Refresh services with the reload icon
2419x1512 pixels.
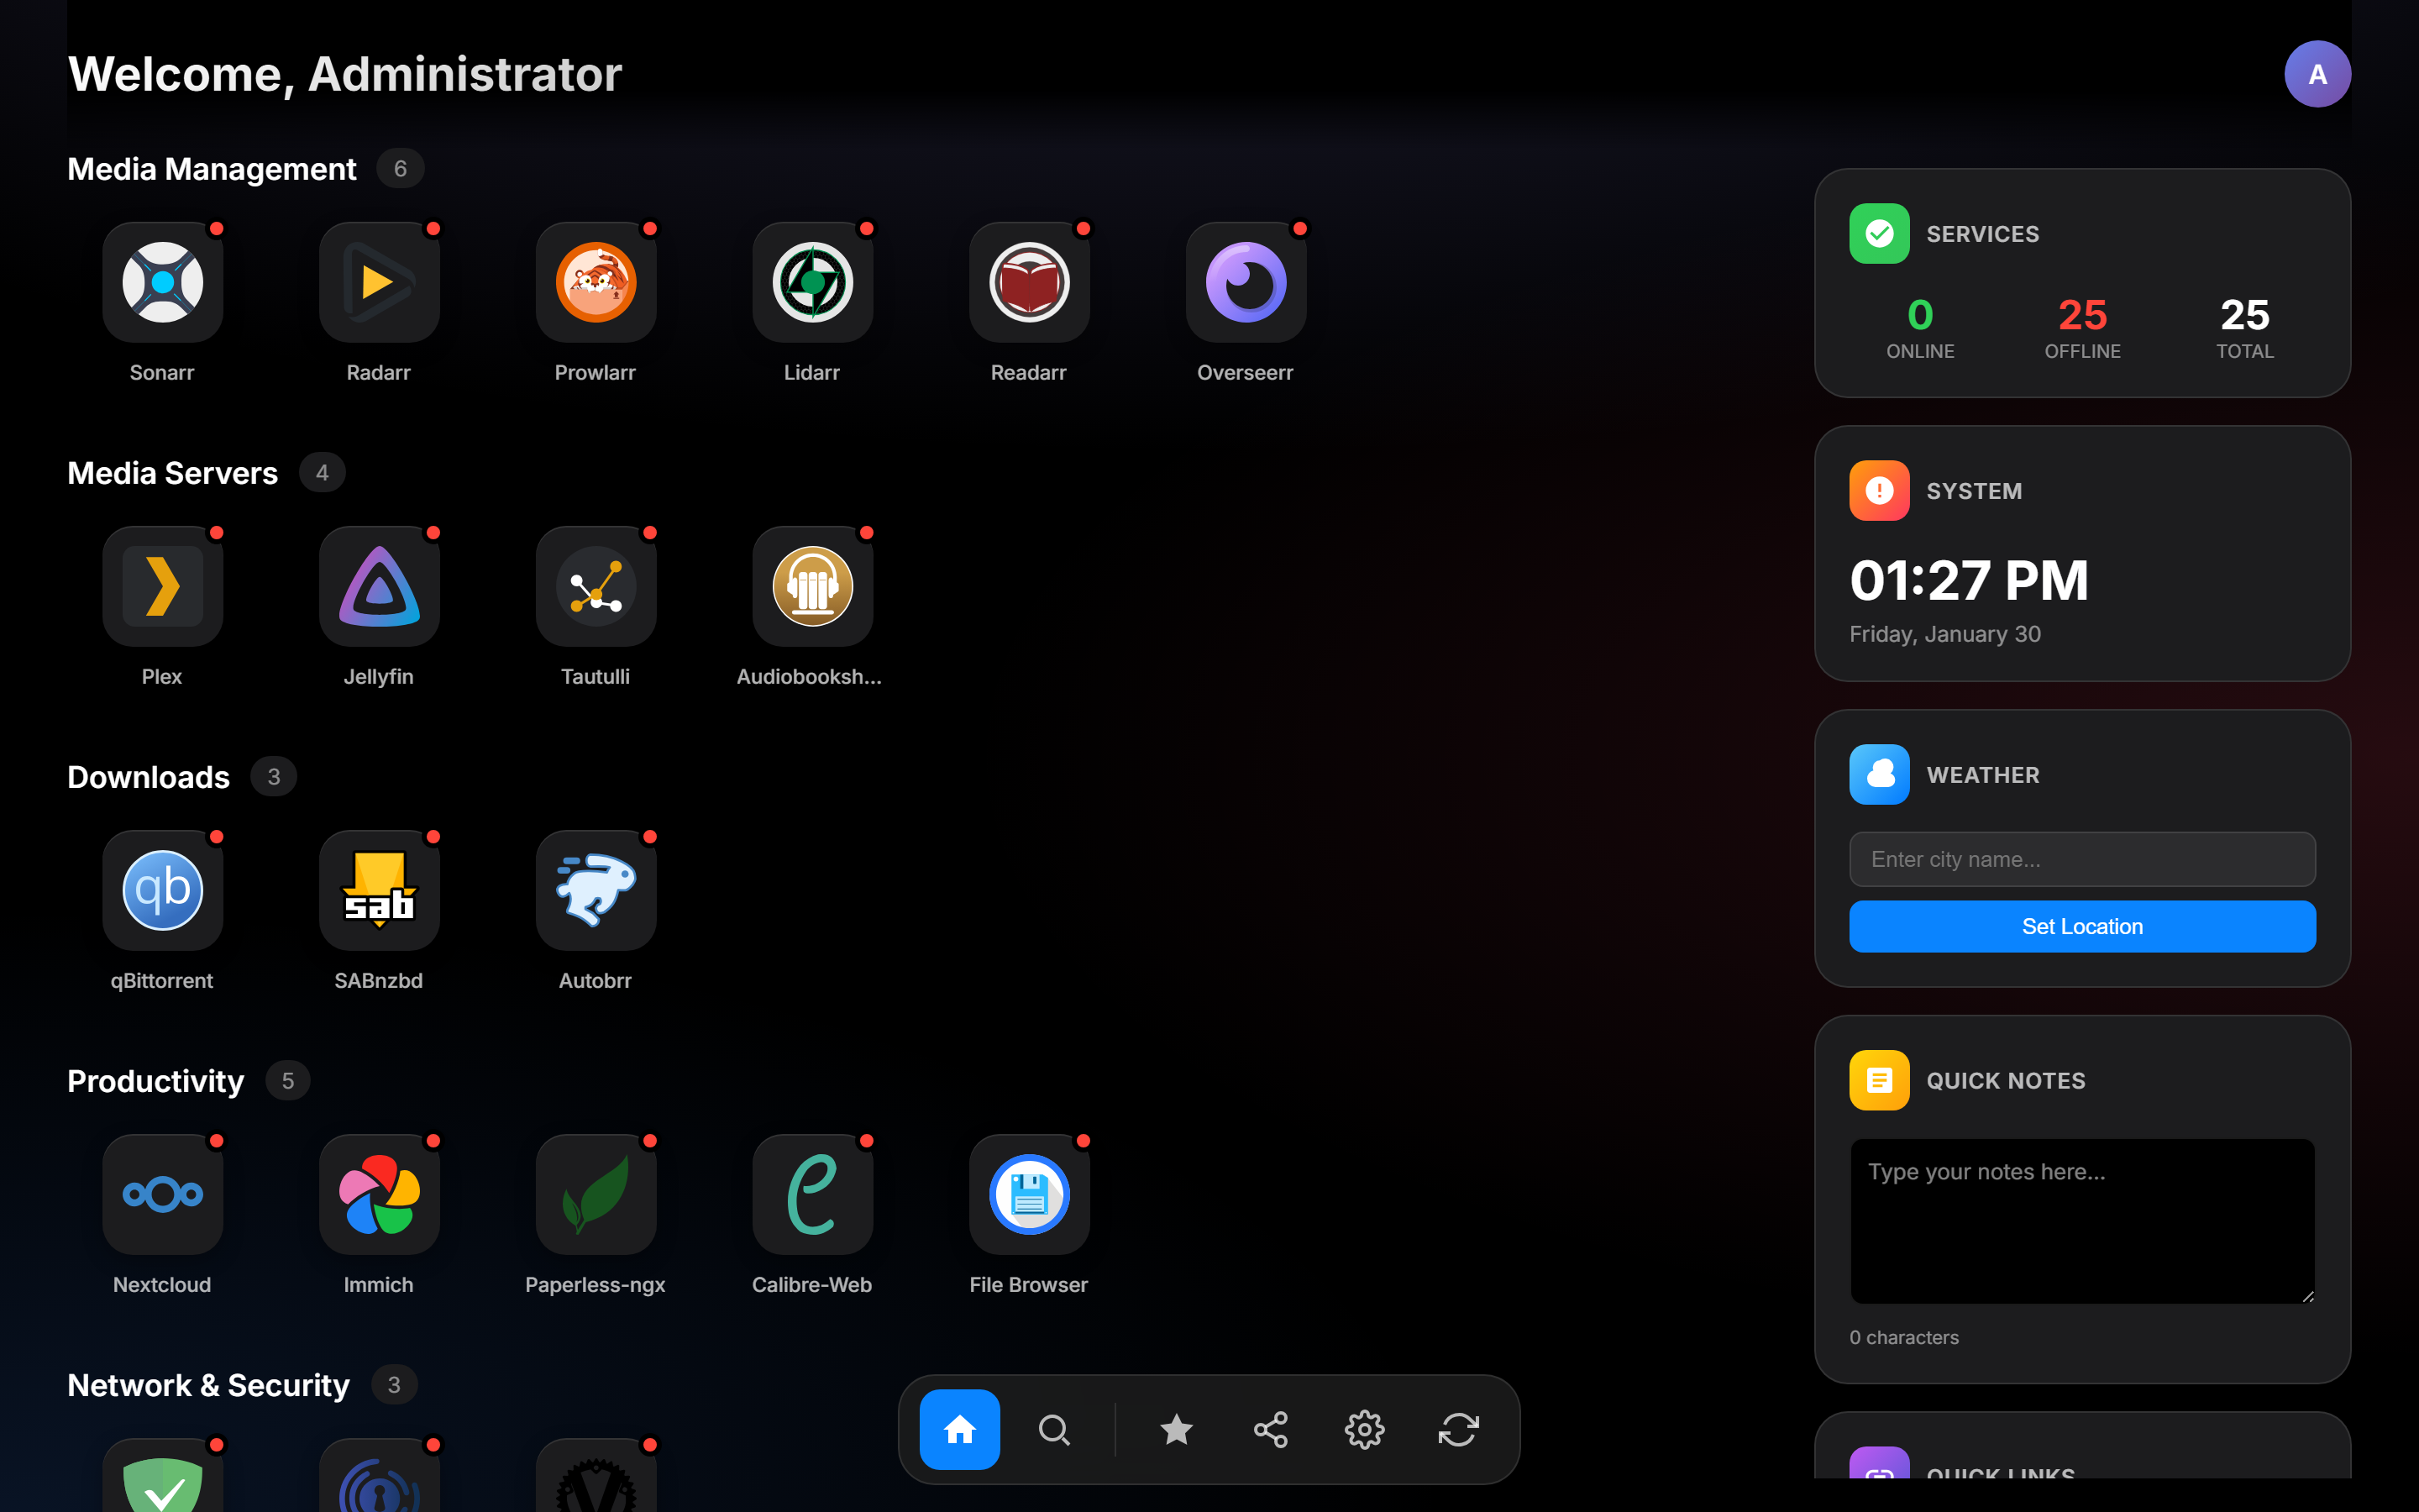coord(1458,1429)
